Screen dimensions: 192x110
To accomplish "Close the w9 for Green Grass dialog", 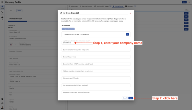I will (x=130, y=13).
